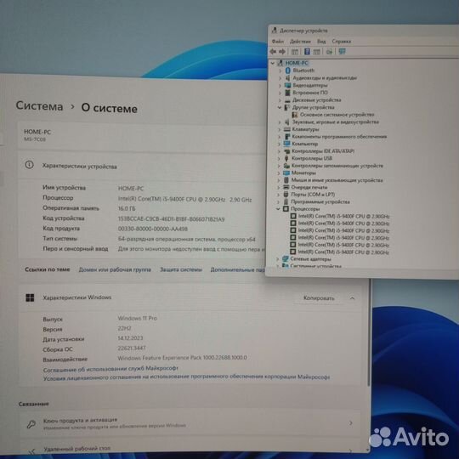Expand Контроллеры запоминающих устройств node

pyautogui.click(x=280, y=166)
